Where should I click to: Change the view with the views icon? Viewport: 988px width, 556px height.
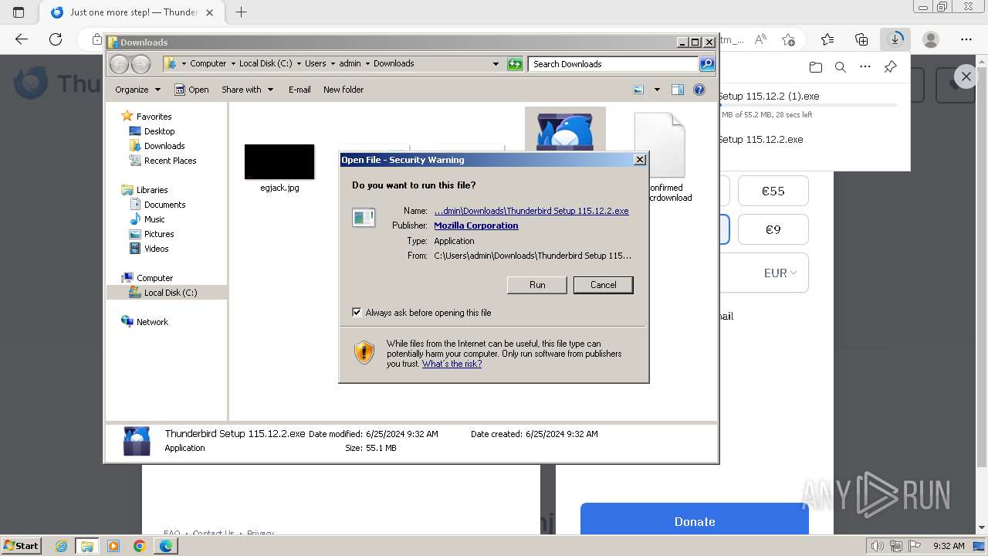click(638, 90)
